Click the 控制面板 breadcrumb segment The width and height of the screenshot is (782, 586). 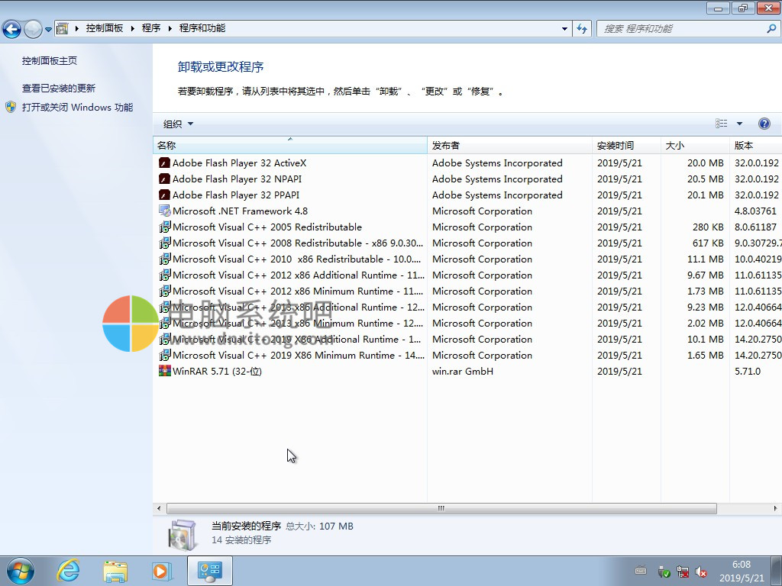point(104,28)
